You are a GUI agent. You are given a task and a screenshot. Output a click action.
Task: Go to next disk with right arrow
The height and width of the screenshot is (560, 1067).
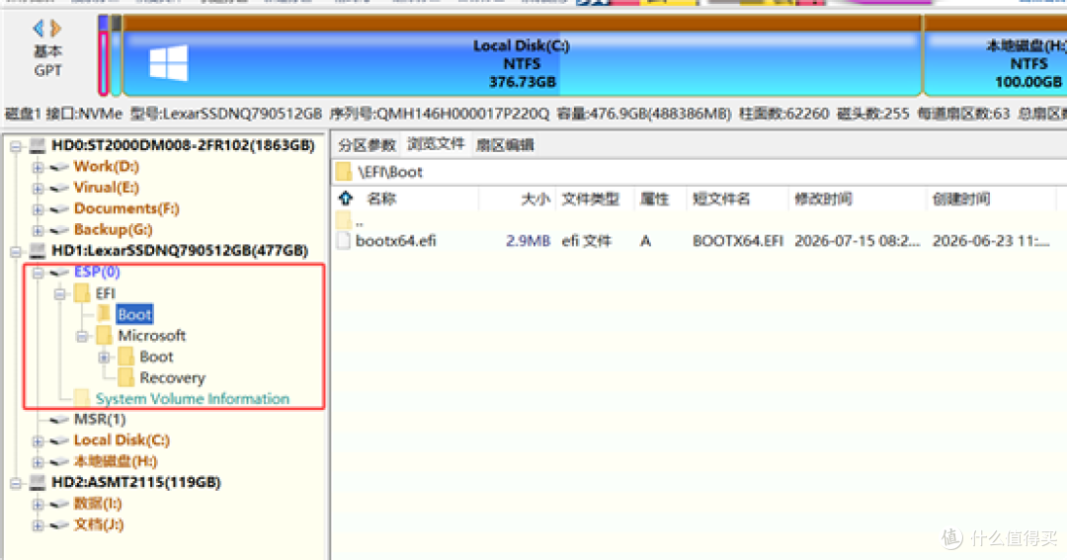pyautogui.click(x=55, y=28)
